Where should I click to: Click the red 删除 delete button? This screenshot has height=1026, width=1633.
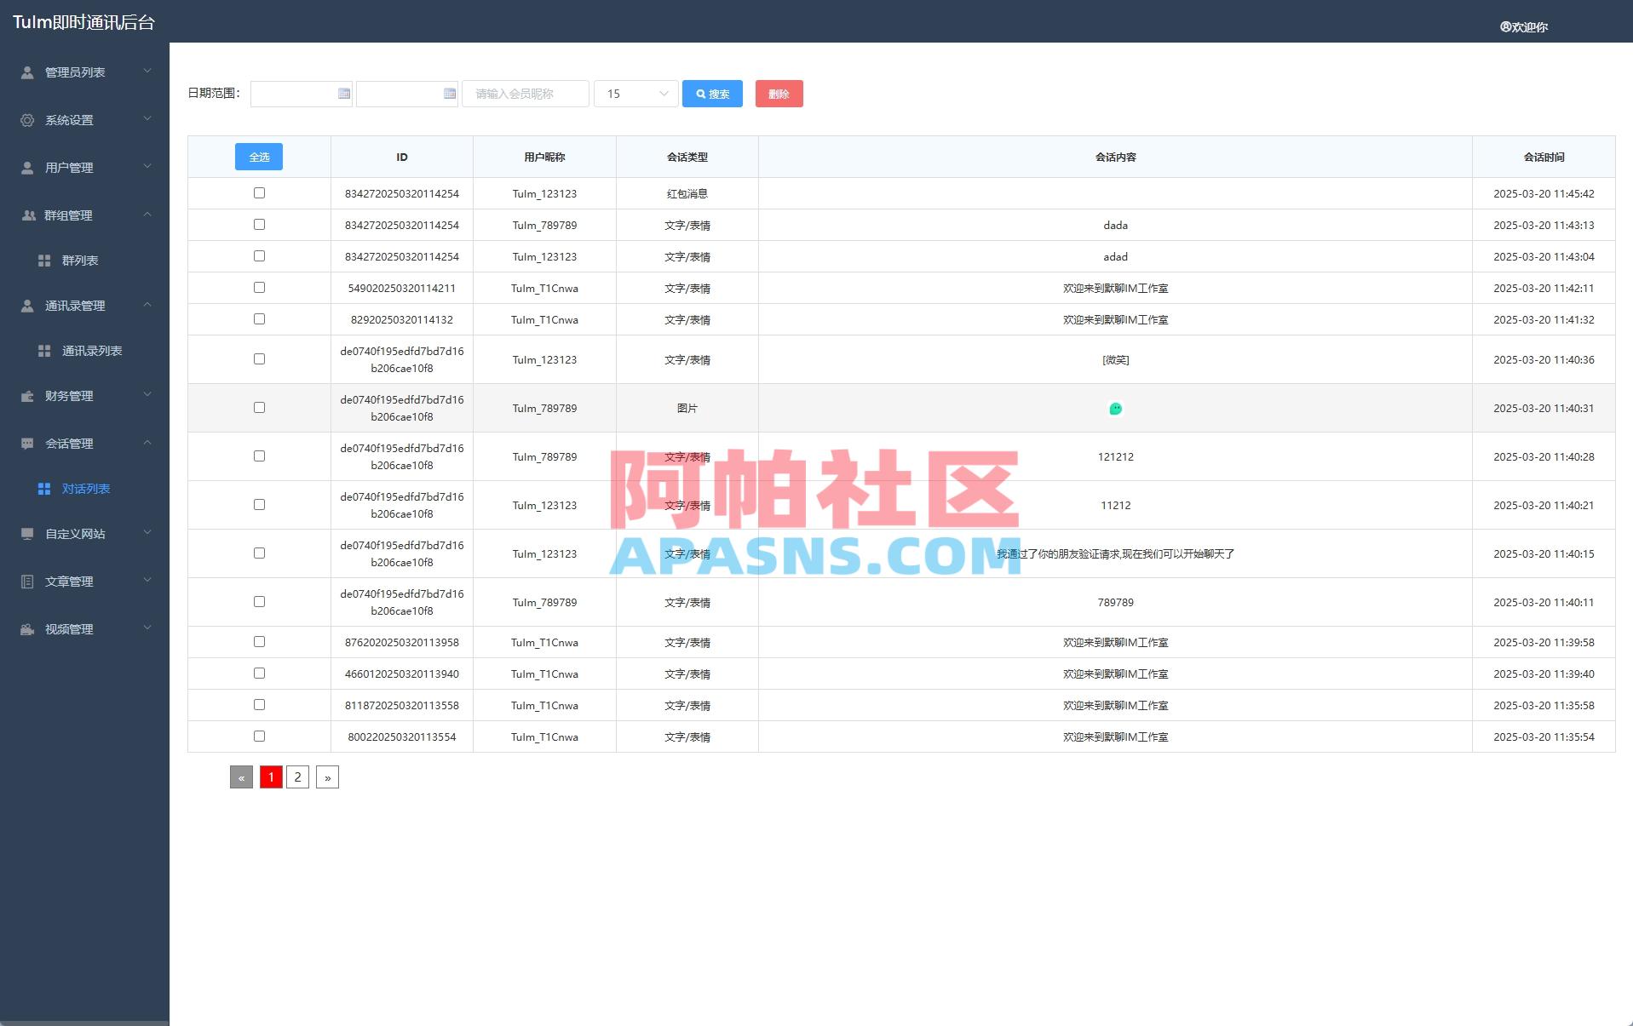[x=778, y=94]
